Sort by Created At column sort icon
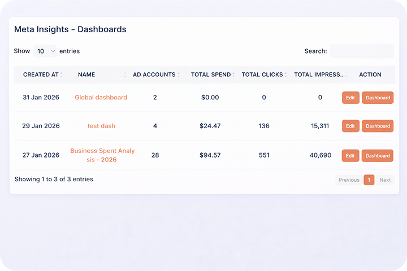 coord(62,75)
